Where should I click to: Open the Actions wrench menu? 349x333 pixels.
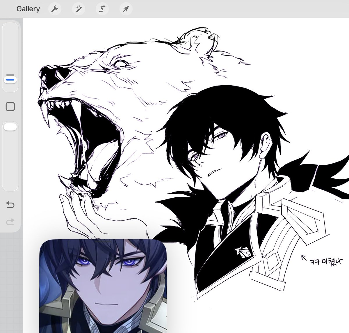[54, 9]
